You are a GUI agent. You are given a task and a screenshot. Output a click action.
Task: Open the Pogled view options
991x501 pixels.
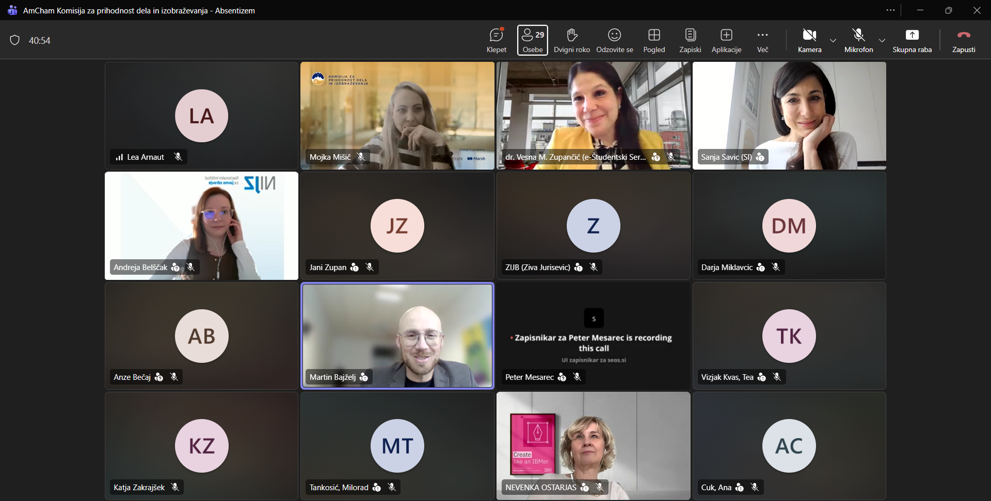coord(654,40)
